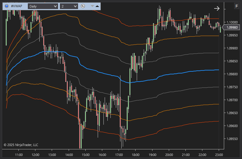242x159 pixels.
Task: Click the 1.10000 price axis label
Action: tap(232, 22)
